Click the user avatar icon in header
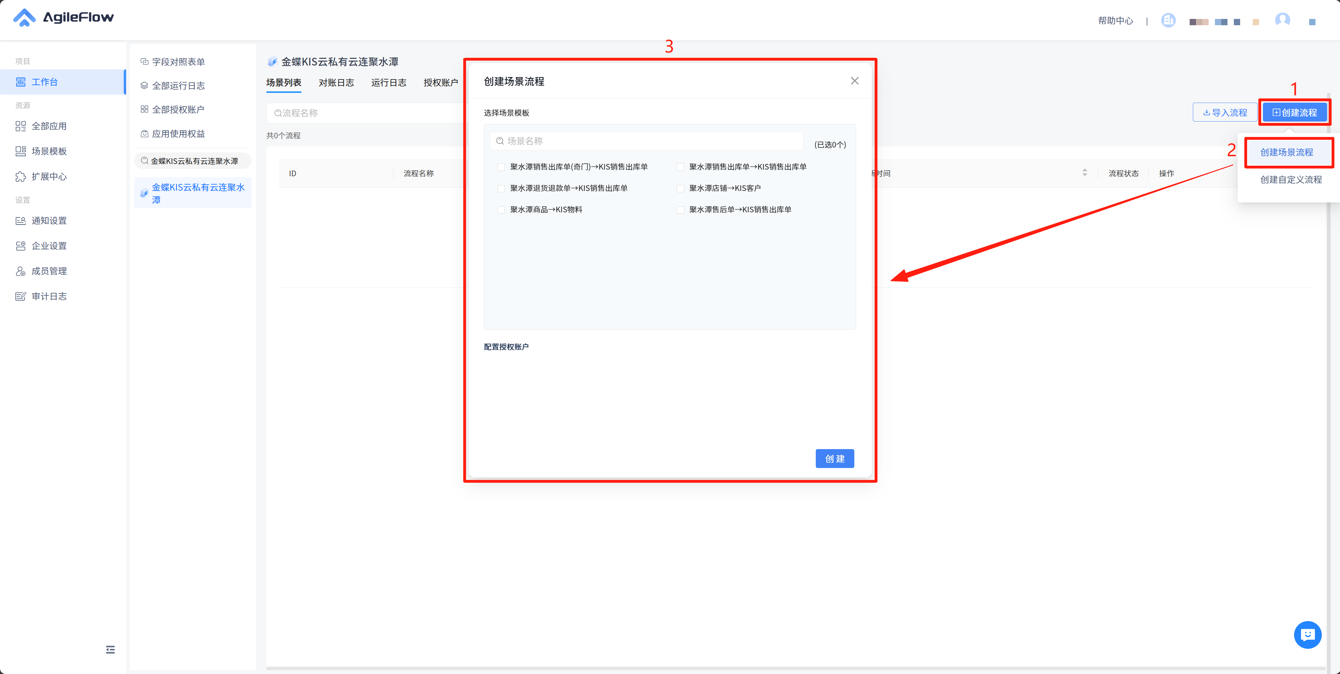The image size is (1340, 674). (1282, 20)
